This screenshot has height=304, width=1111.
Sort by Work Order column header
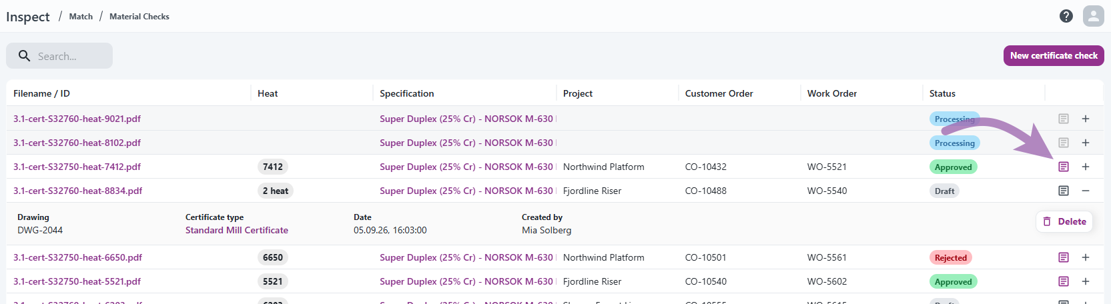[x=832, y=93]
